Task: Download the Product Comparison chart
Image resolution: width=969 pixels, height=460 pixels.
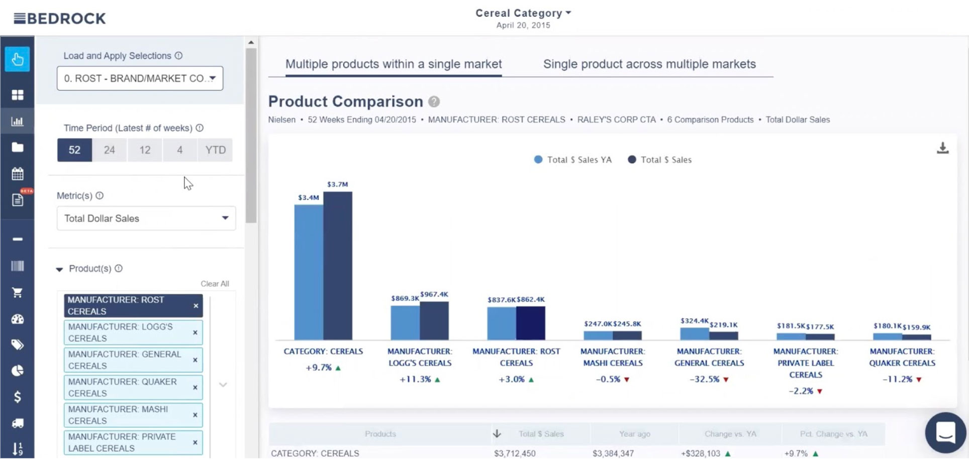Action: (943, 148)
